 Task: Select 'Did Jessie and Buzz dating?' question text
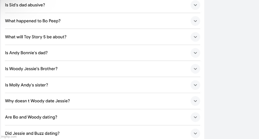pos(32,133)
